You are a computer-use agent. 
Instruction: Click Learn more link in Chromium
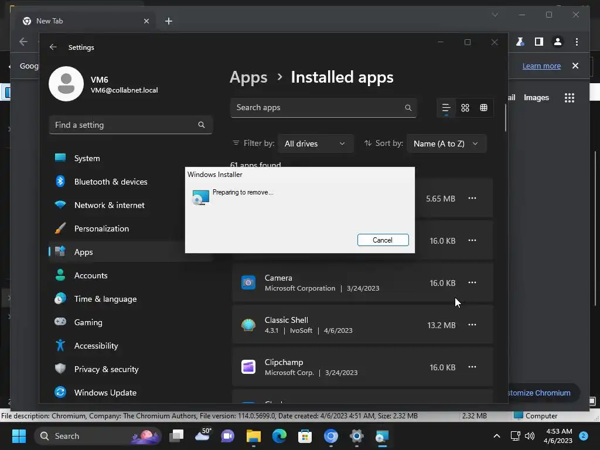point(541,66)
